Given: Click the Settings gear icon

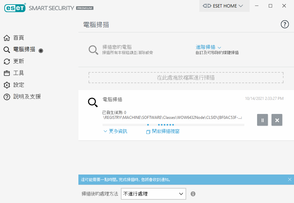Looking at the screenshot, I should pos(7,85).
